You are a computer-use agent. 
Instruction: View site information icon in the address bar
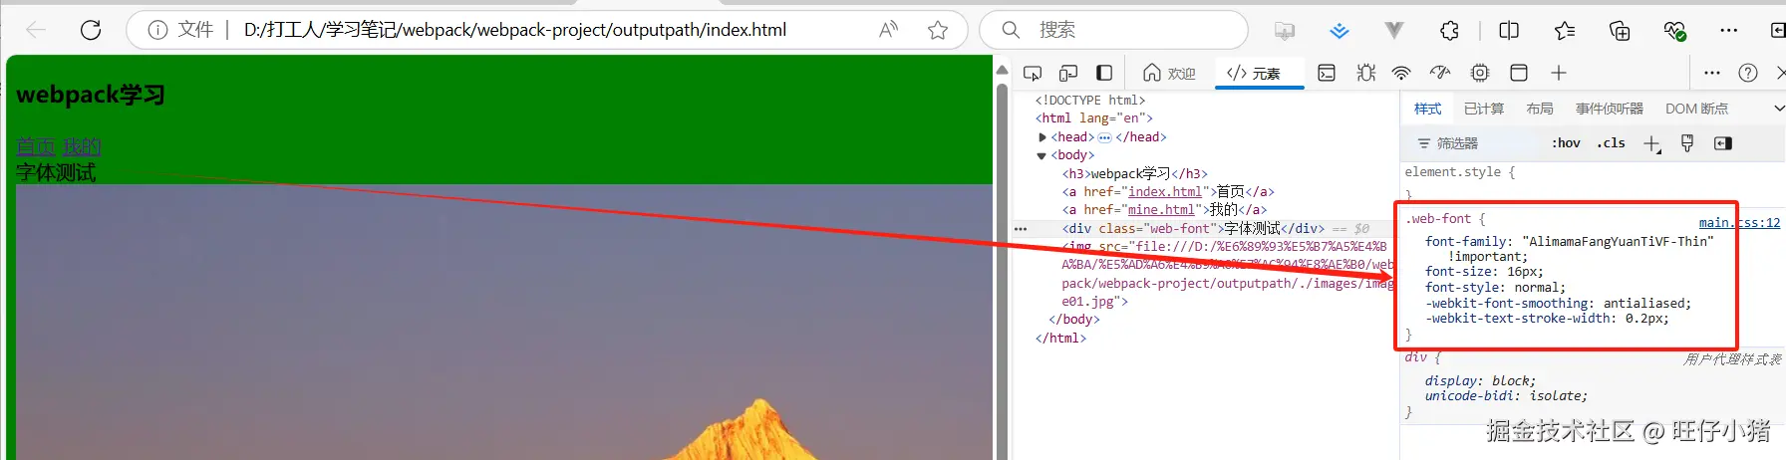(157, 30)
